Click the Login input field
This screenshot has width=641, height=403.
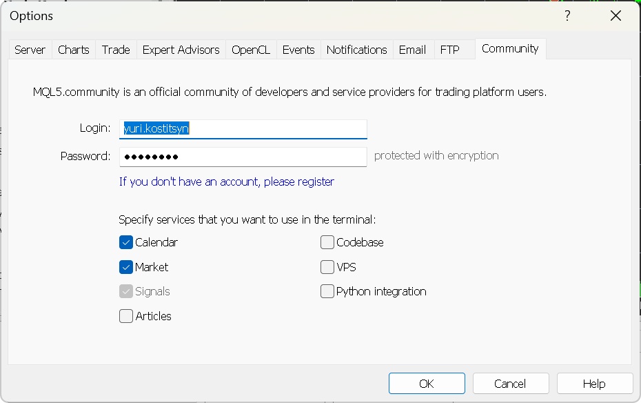point(243,129)
